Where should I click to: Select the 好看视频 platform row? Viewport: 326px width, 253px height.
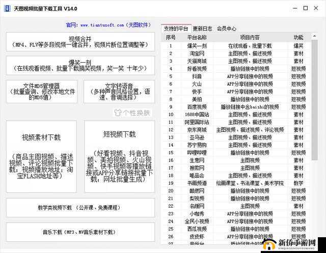236,69
